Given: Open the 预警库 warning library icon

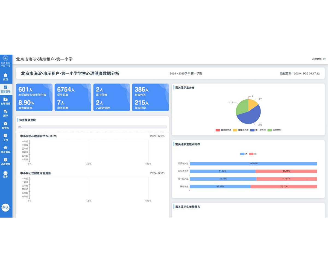Looking at the screenshot, I should tap(5, 125).
